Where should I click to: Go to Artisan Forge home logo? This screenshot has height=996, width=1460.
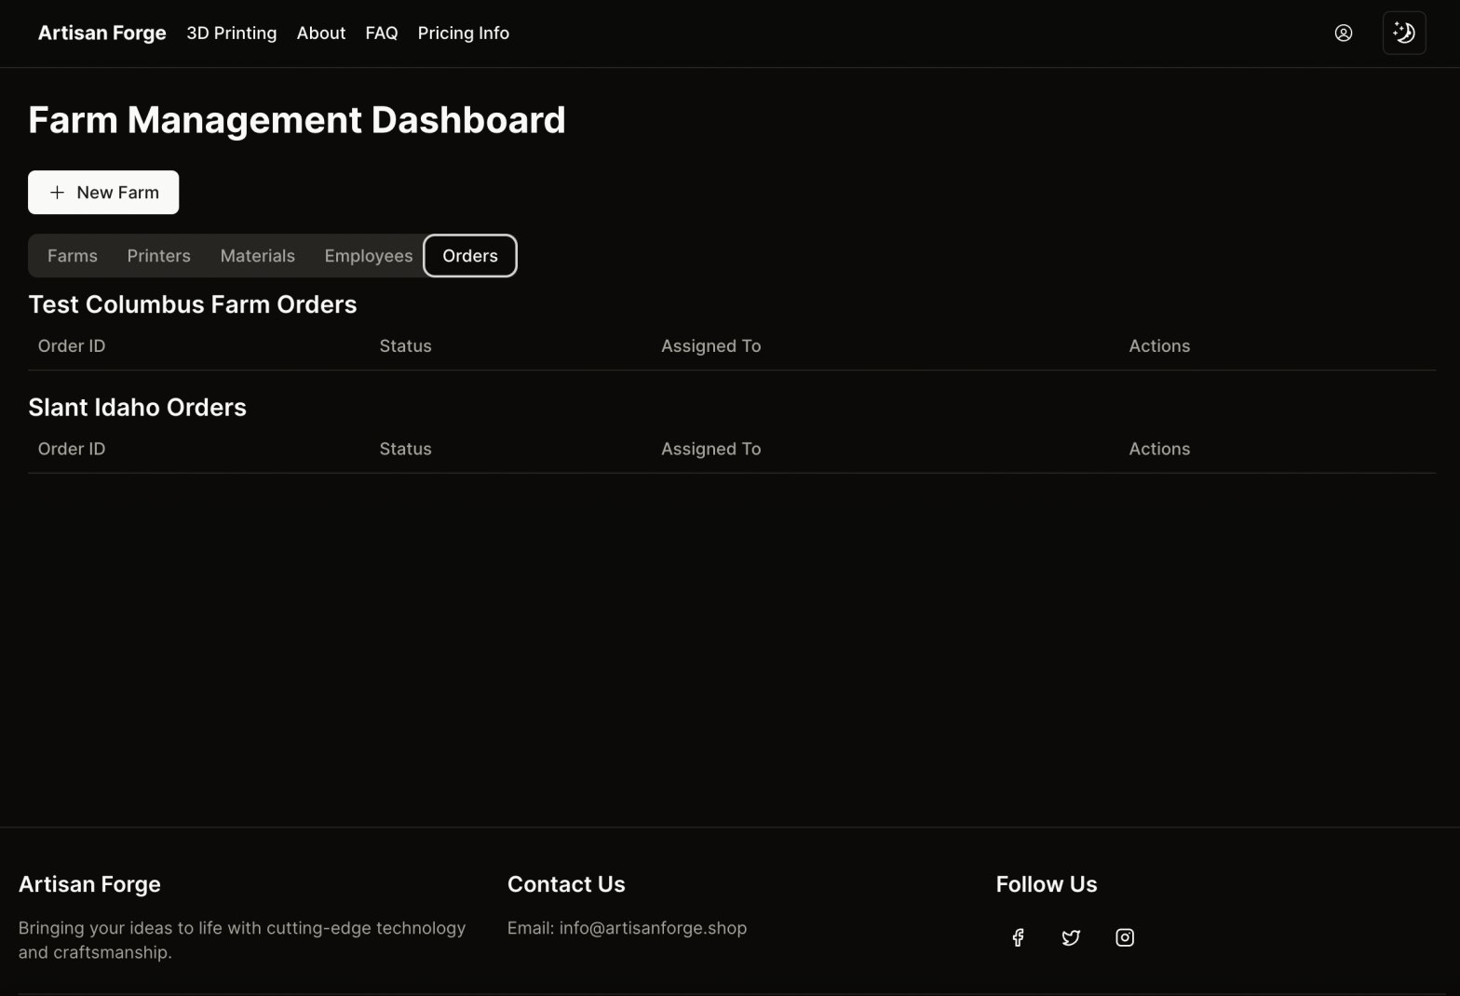[x=102, y=34]
